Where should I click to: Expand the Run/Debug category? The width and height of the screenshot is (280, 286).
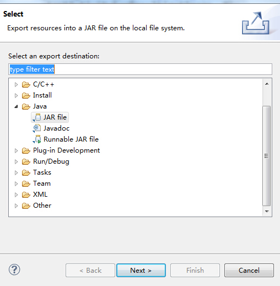[16, 161]
